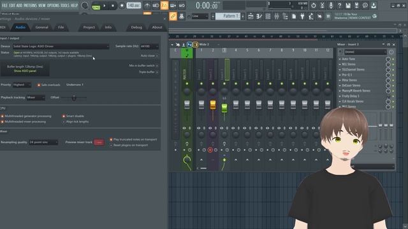Image resolution: width=408 pixels, height=229 pixels.
Task: Open the Channel rack icon
Action: tap(268, 17)
